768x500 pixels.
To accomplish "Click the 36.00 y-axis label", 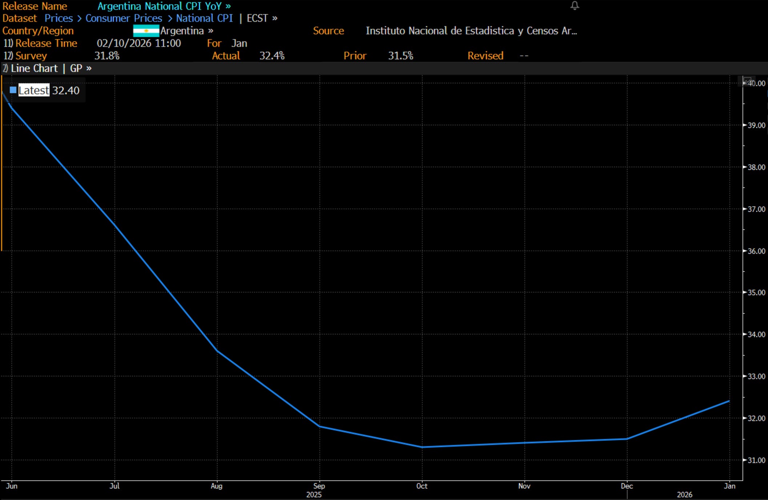I will (x=757, y=251).
